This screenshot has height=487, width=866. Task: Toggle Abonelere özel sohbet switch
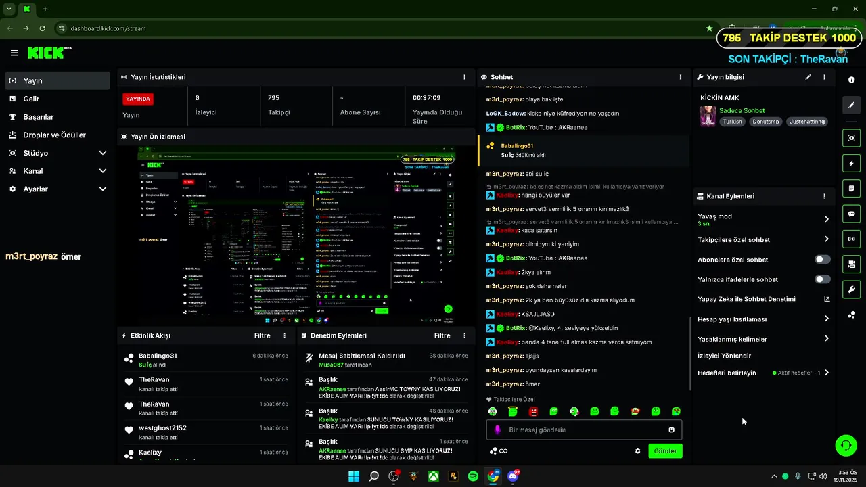point(822,260)
